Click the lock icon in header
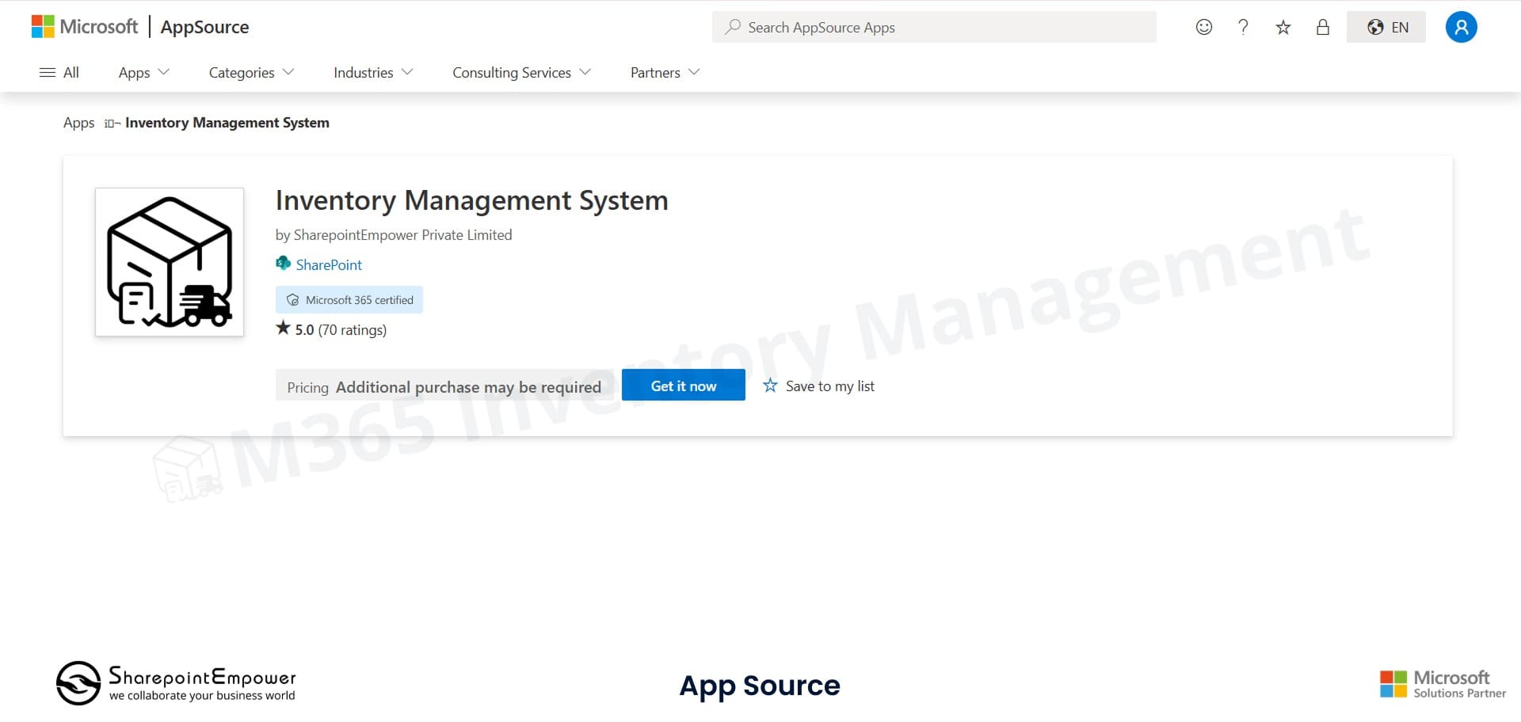The height and width of the screenshot is (722, 1521). tap(1323, 27)
